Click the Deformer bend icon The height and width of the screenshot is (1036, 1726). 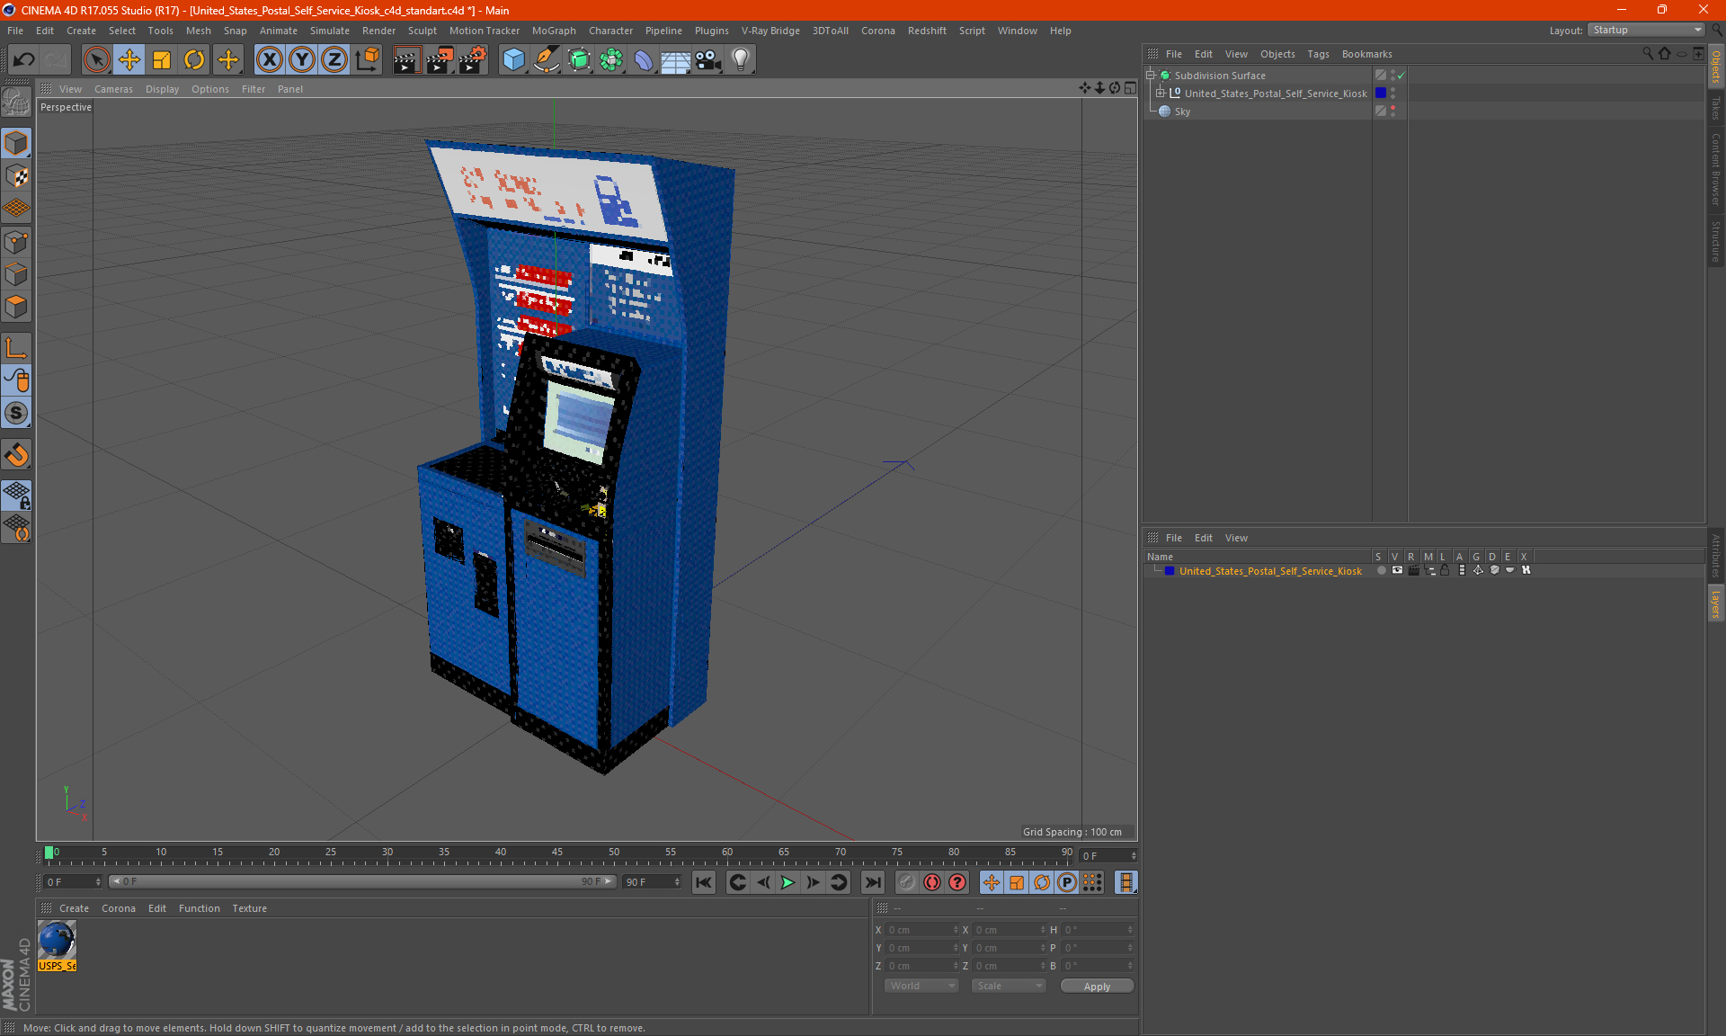click(x=644, y=60)
